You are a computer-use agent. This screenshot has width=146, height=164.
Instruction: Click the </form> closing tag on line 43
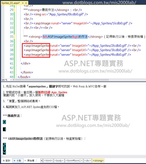(x=27, y=72)
